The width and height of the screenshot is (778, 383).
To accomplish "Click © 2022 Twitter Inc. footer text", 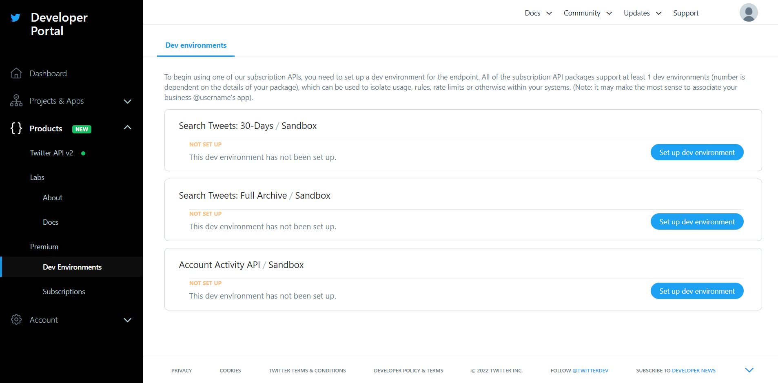I will [497, 371].
